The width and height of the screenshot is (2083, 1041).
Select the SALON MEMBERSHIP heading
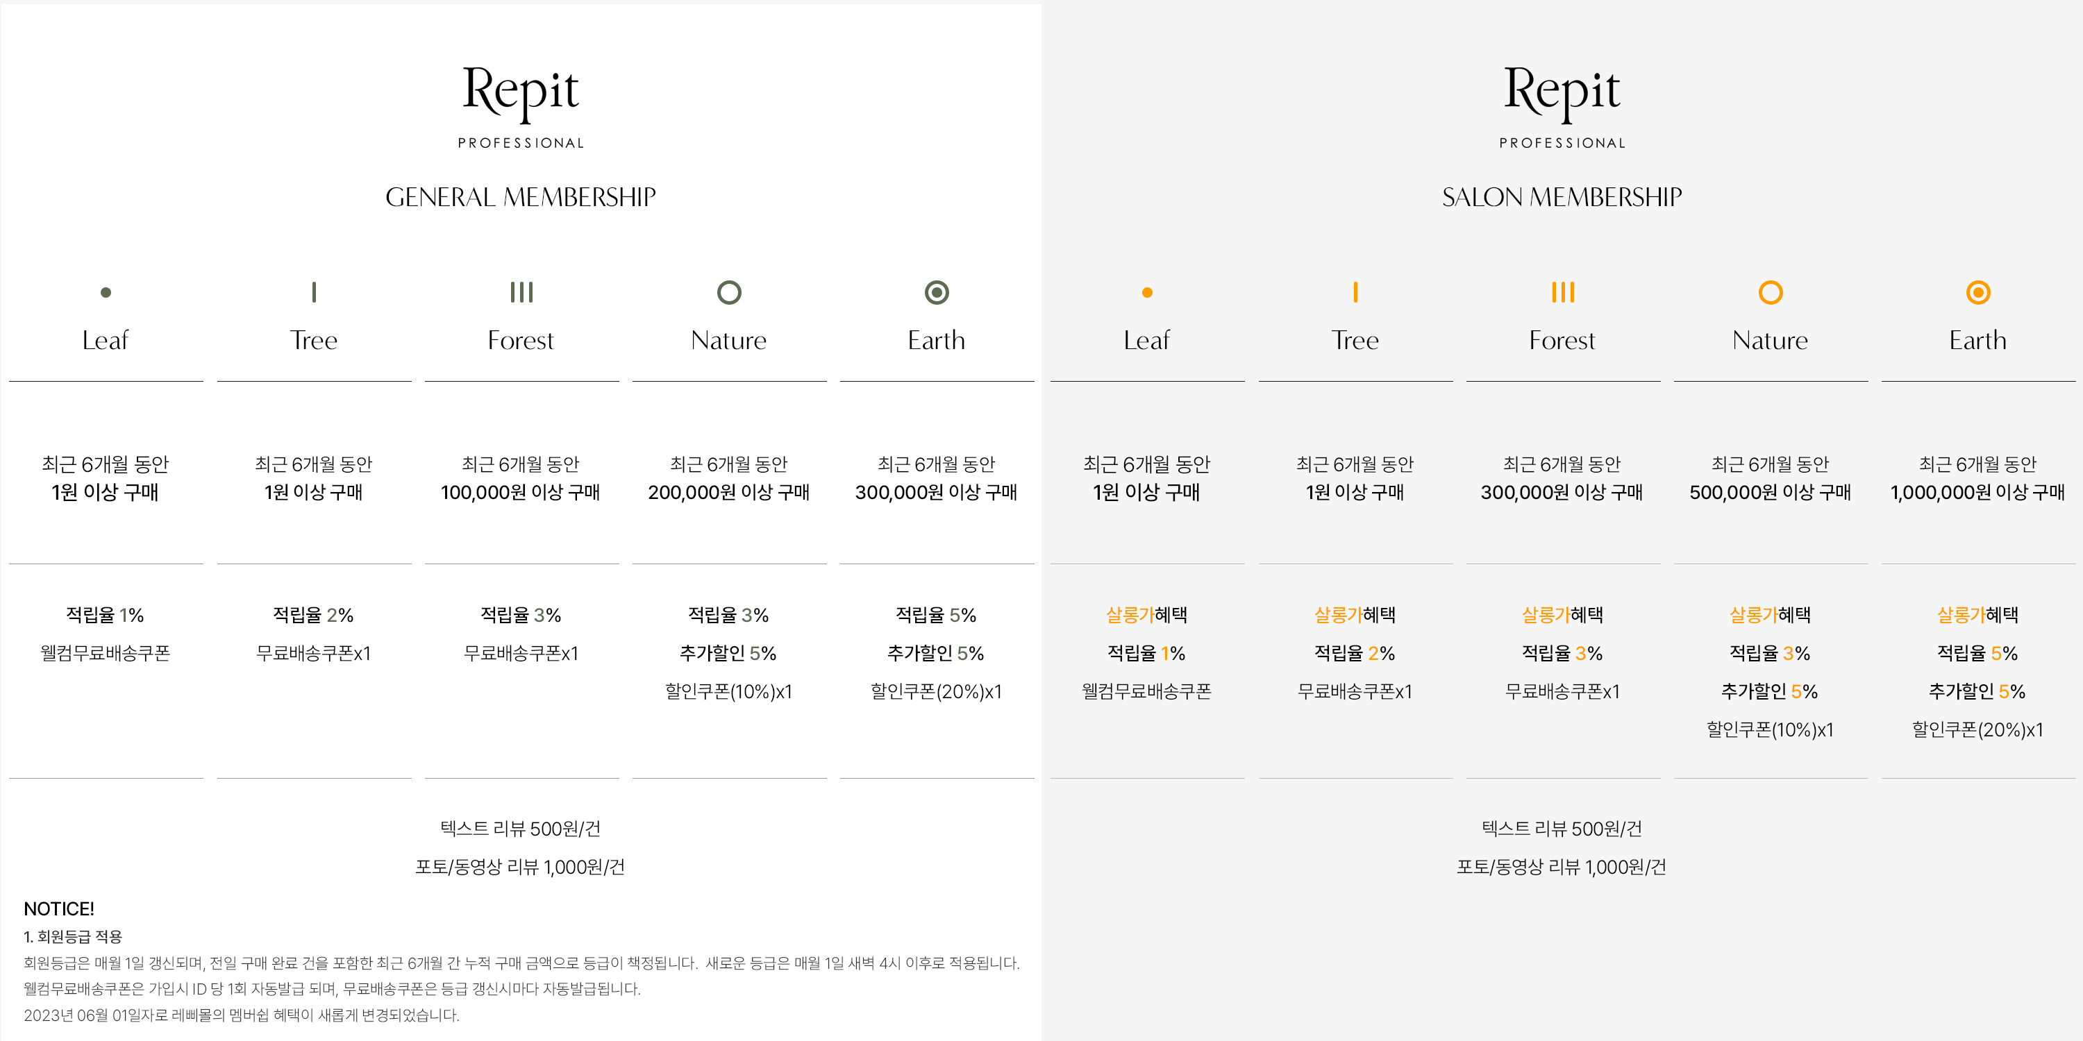(1562, 197)
